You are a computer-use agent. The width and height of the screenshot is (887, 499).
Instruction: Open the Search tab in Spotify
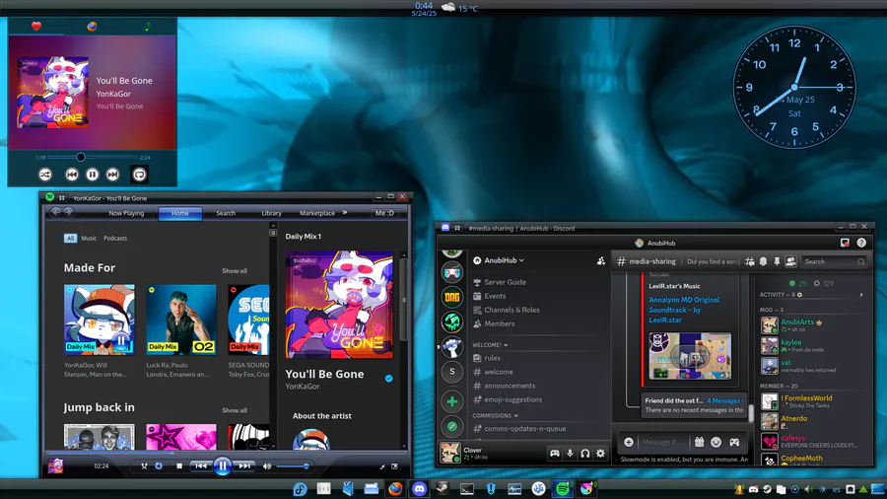[226, 213]
